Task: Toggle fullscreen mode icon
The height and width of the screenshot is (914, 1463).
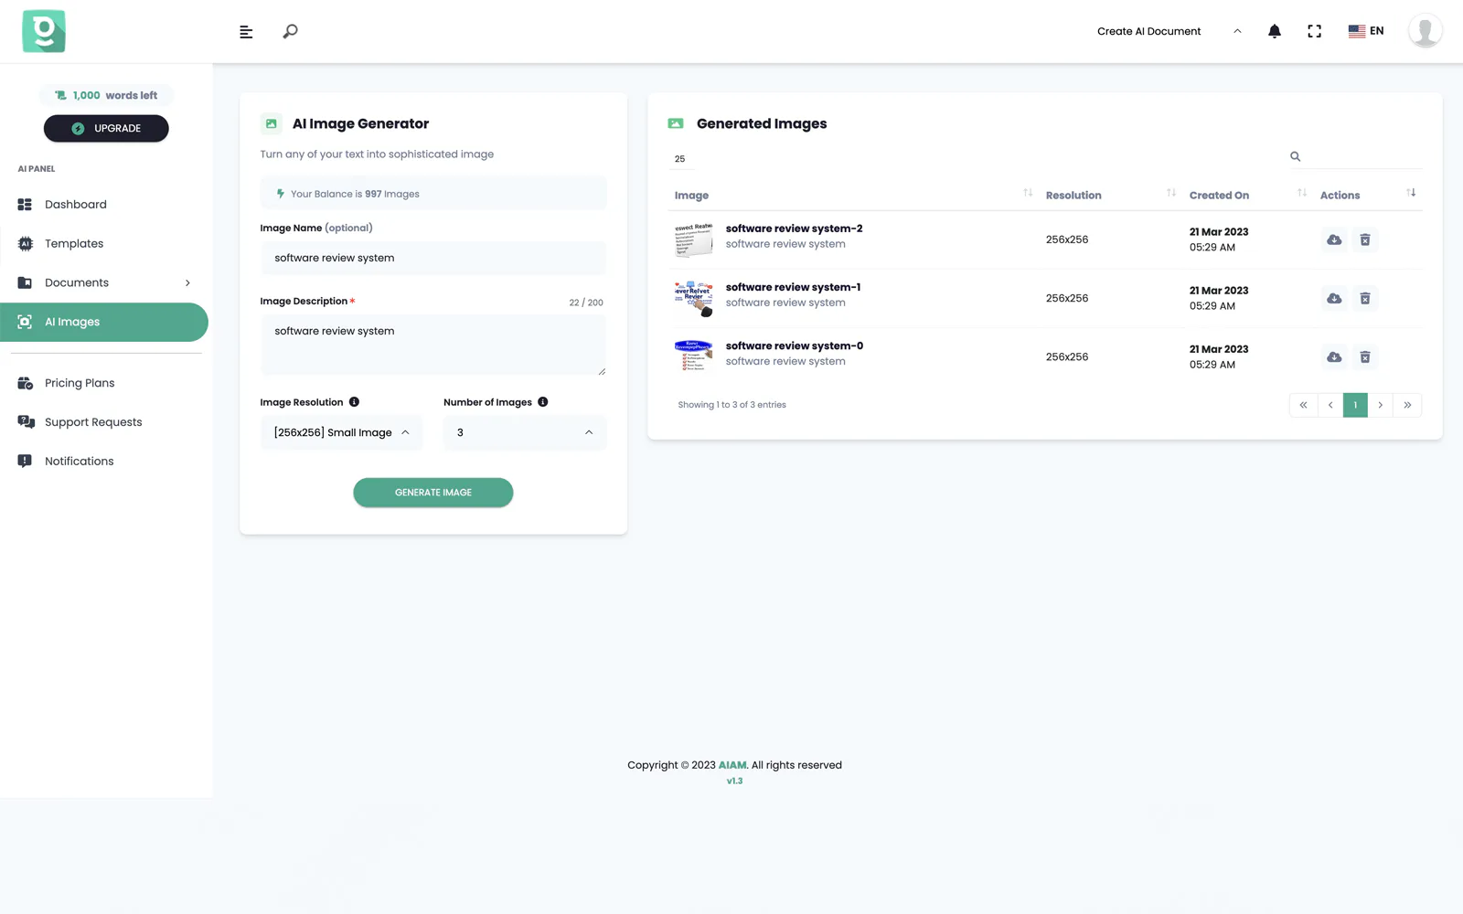Action: [x=1314, y=31]
